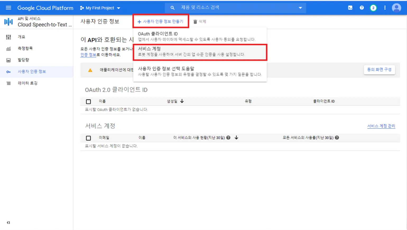Click the 서비스 계정 section heading

pyautogui.click(x=100, y=126)
